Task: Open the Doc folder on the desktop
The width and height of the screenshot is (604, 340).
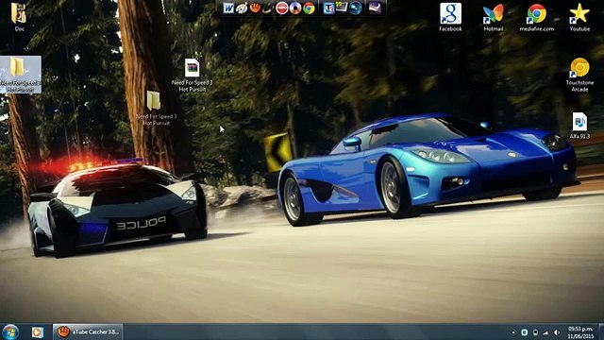Action: pos(19,16)
